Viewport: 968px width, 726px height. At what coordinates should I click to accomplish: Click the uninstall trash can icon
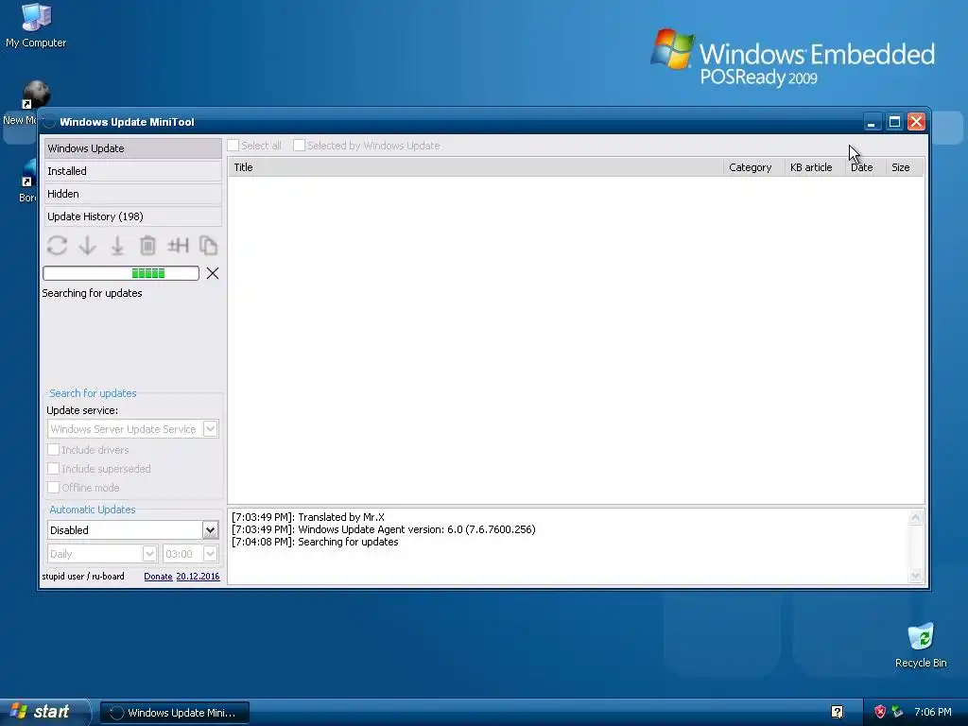(147, 246)
